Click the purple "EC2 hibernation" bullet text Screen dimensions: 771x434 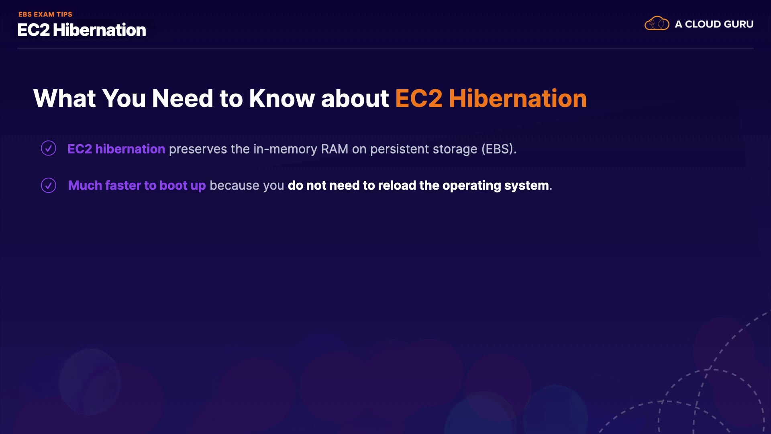tap(116, 149)
